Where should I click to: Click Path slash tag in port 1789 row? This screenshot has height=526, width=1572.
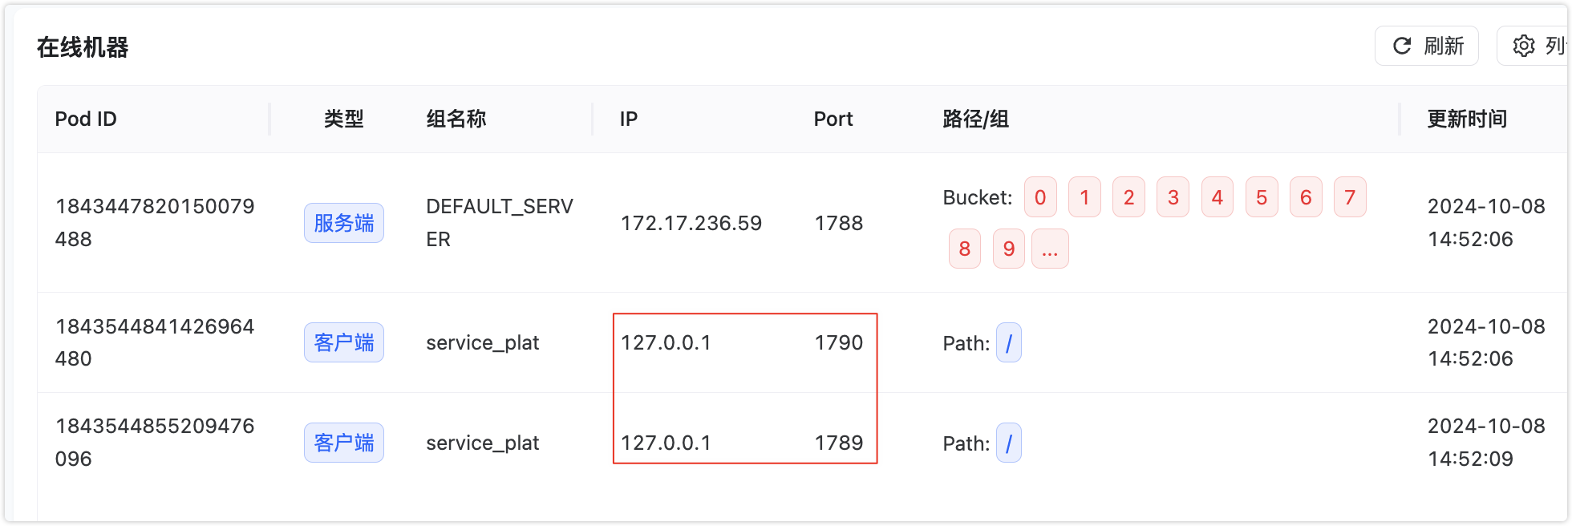click(1008, 443)
